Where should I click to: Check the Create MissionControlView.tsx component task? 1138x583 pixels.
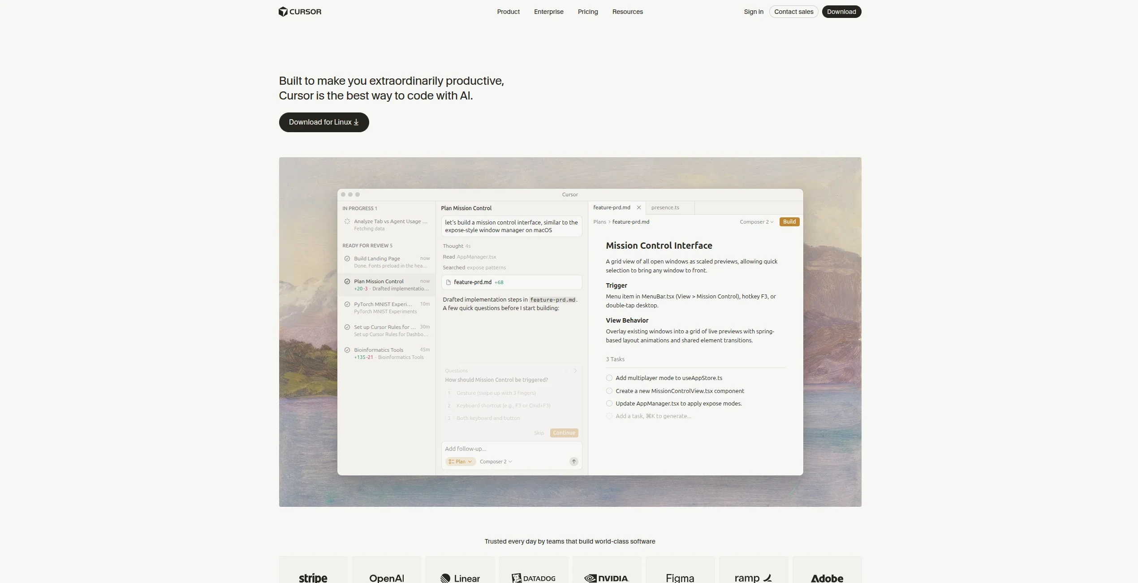click(x=608, y=390)
